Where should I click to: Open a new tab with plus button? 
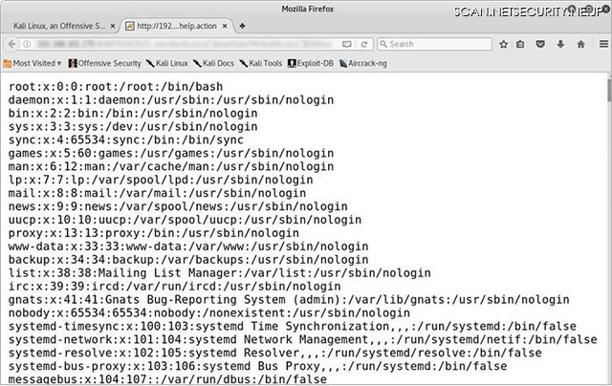(x=243, y=25)
